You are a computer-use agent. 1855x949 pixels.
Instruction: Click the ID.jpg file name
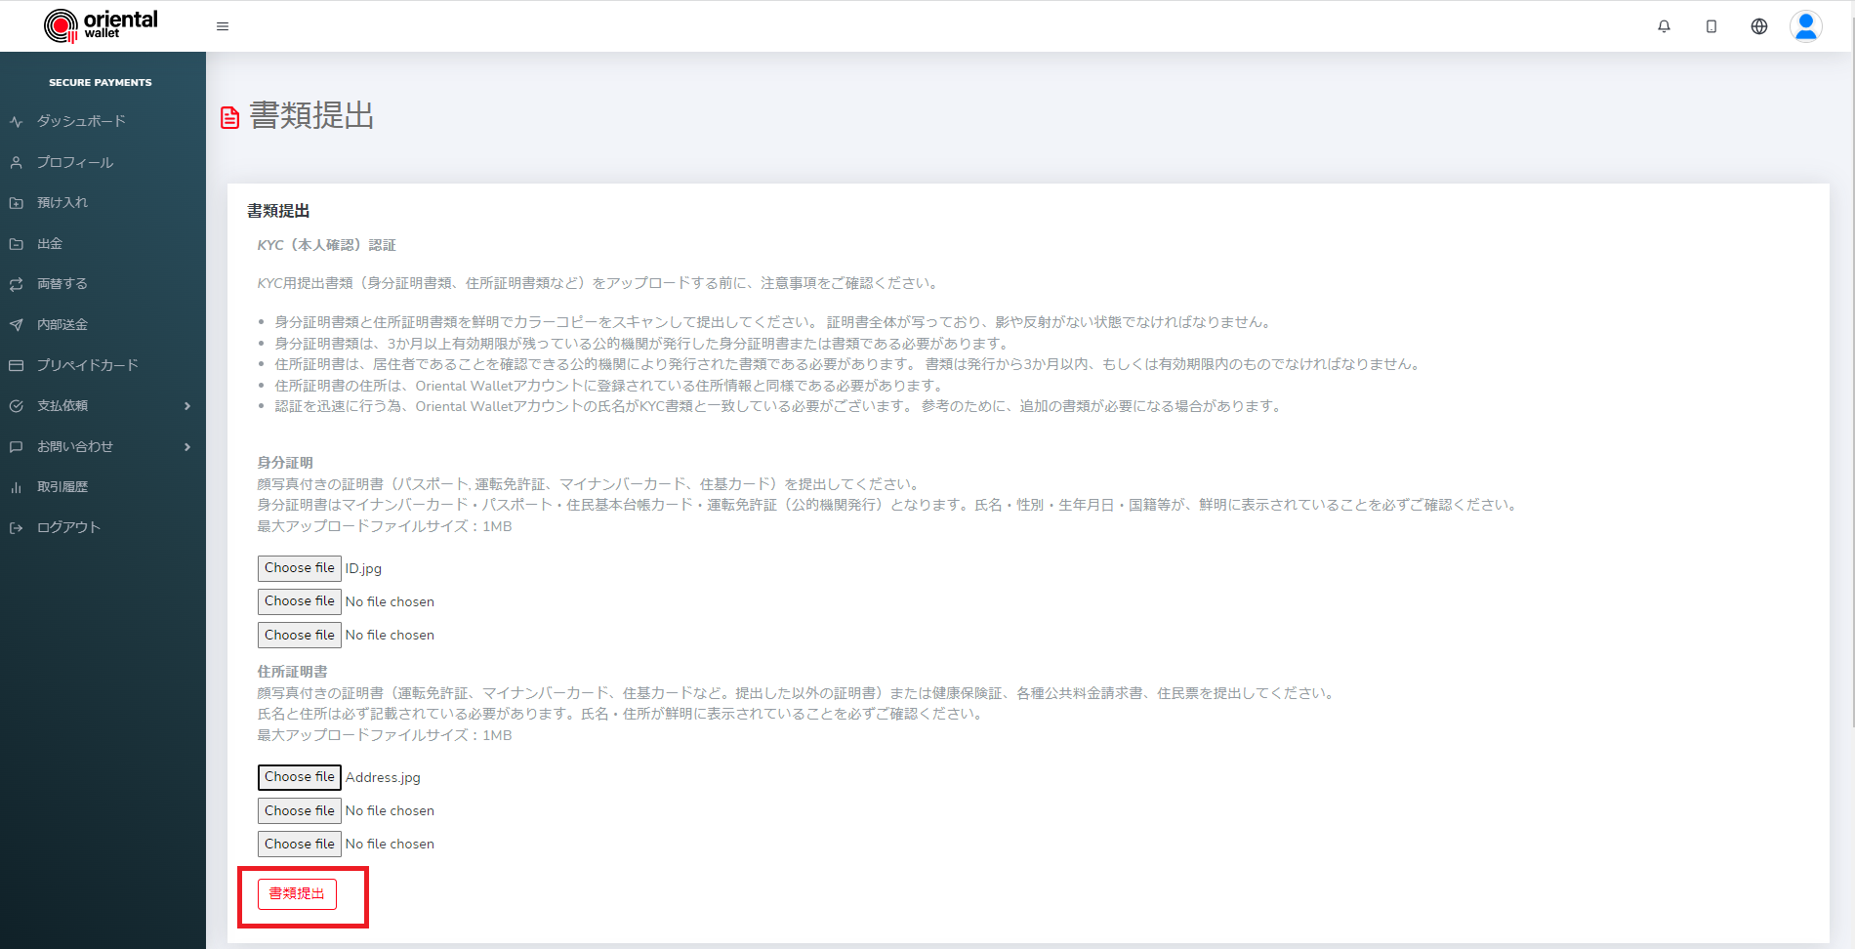pyautogui.click(x=363, y=568)
